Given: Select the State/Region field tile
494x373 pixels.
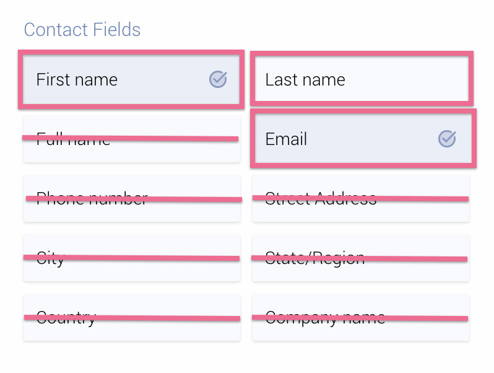Looking at the screenshot, I should pyautogui.click(x=361, y=270).
